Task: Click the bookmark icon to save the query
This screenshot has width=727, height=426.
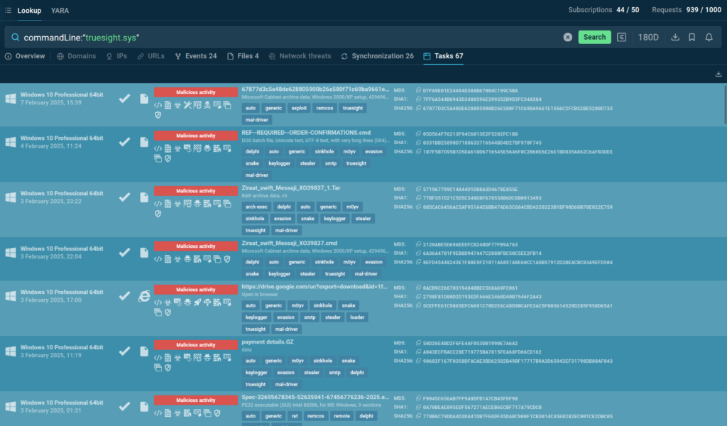Action: tap(692, 37)
